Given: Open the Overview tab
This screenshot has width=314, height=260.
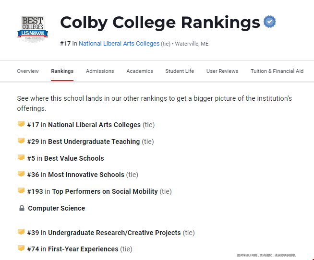Looking at the screenshot, I should click(x=28, y=71).
